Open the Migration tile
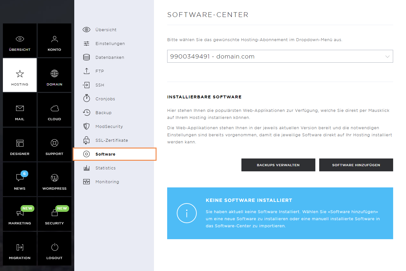Viewport: 406px width, 271px height. 20,248
